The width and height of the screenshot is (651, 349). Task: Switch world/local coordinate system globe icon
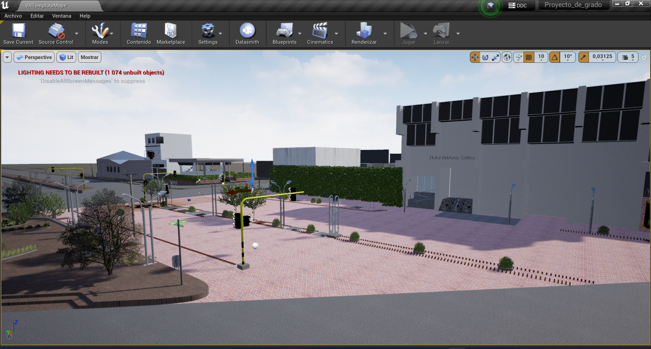pos(507,57)
